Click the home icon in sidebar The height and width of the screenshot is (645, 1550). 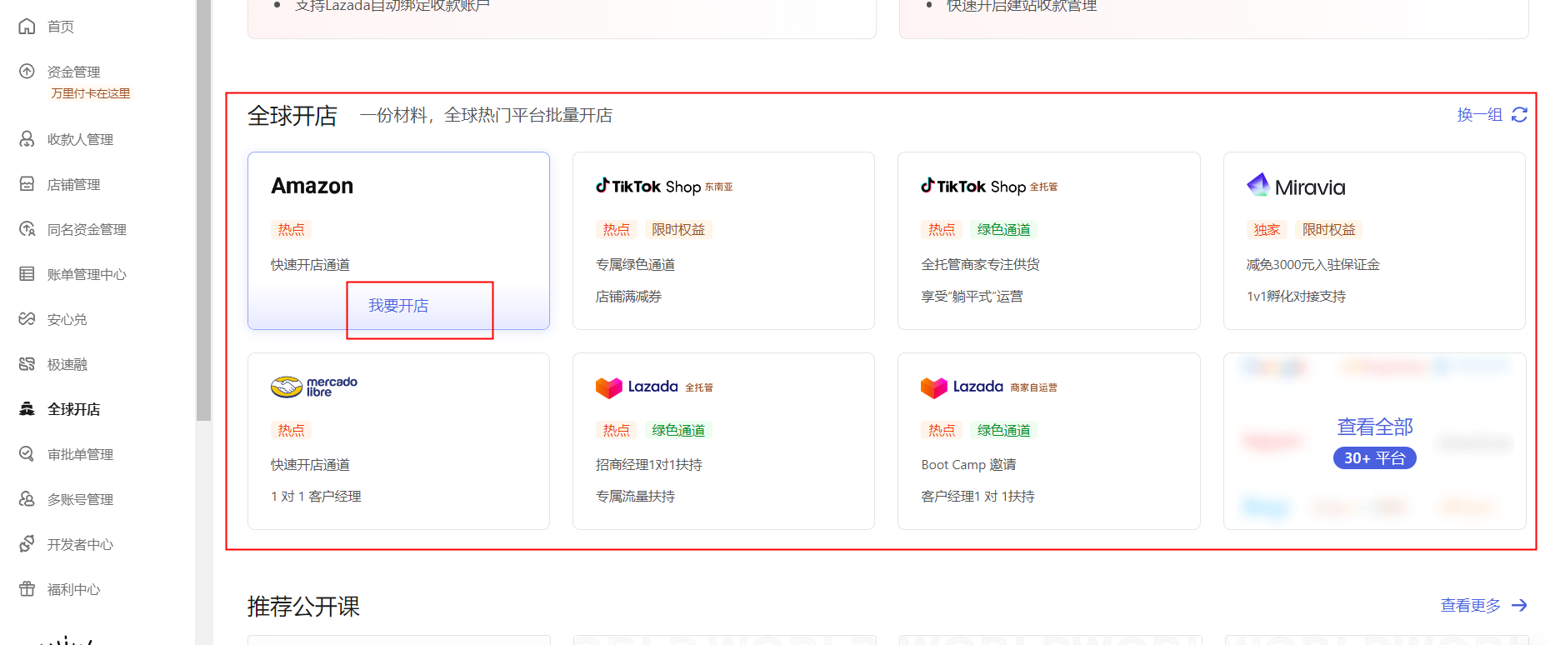pos(27,27)
